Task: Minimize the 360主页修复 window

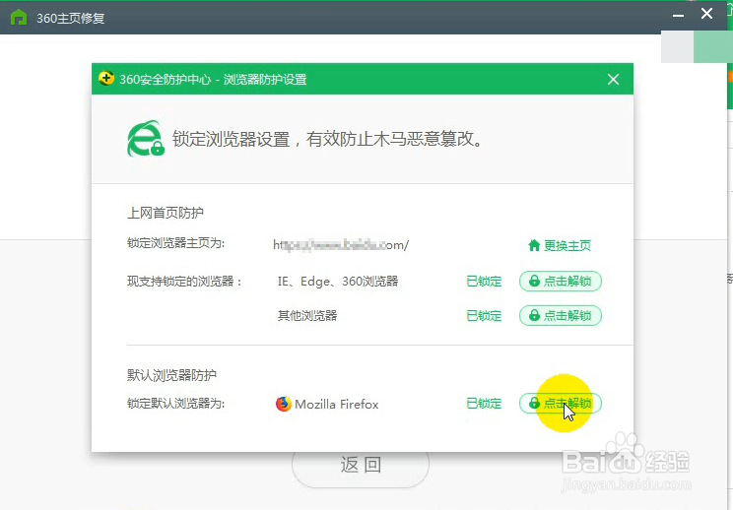Action: click(678, 14)
